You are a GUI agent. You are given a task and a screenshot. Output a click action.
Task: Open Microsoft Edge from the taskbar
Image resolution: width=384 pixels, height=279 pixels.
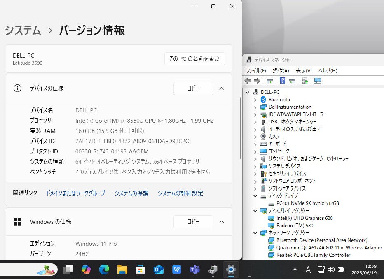click(x=104, y=270)
